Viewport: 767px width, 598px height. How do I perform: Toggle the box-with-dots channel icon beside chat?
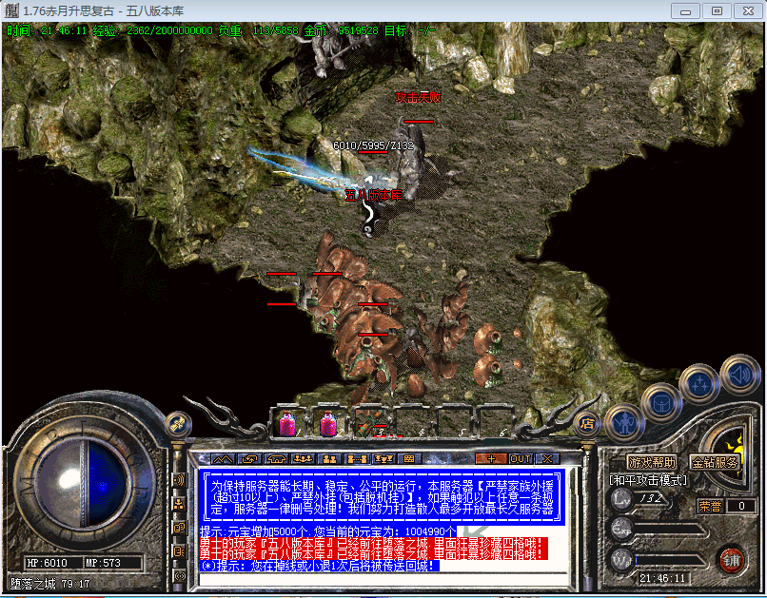(179, 551)
